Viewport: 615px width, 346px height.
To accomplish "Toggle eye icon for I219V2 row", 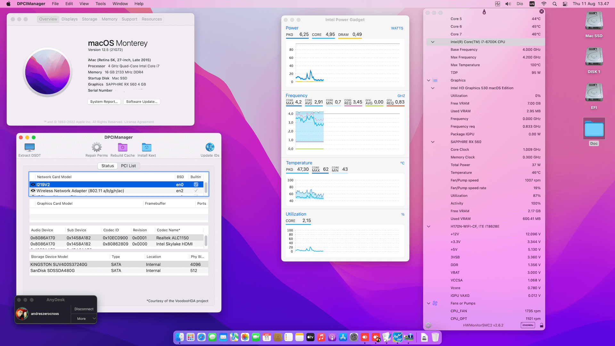I will click(33, 185).
